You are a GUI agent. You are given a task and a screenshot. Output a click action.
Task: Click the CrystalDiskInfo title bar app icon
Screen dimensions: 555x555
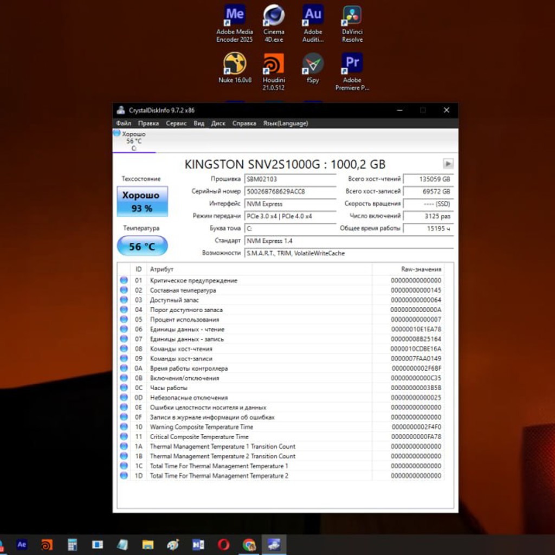tap(121, 110)
